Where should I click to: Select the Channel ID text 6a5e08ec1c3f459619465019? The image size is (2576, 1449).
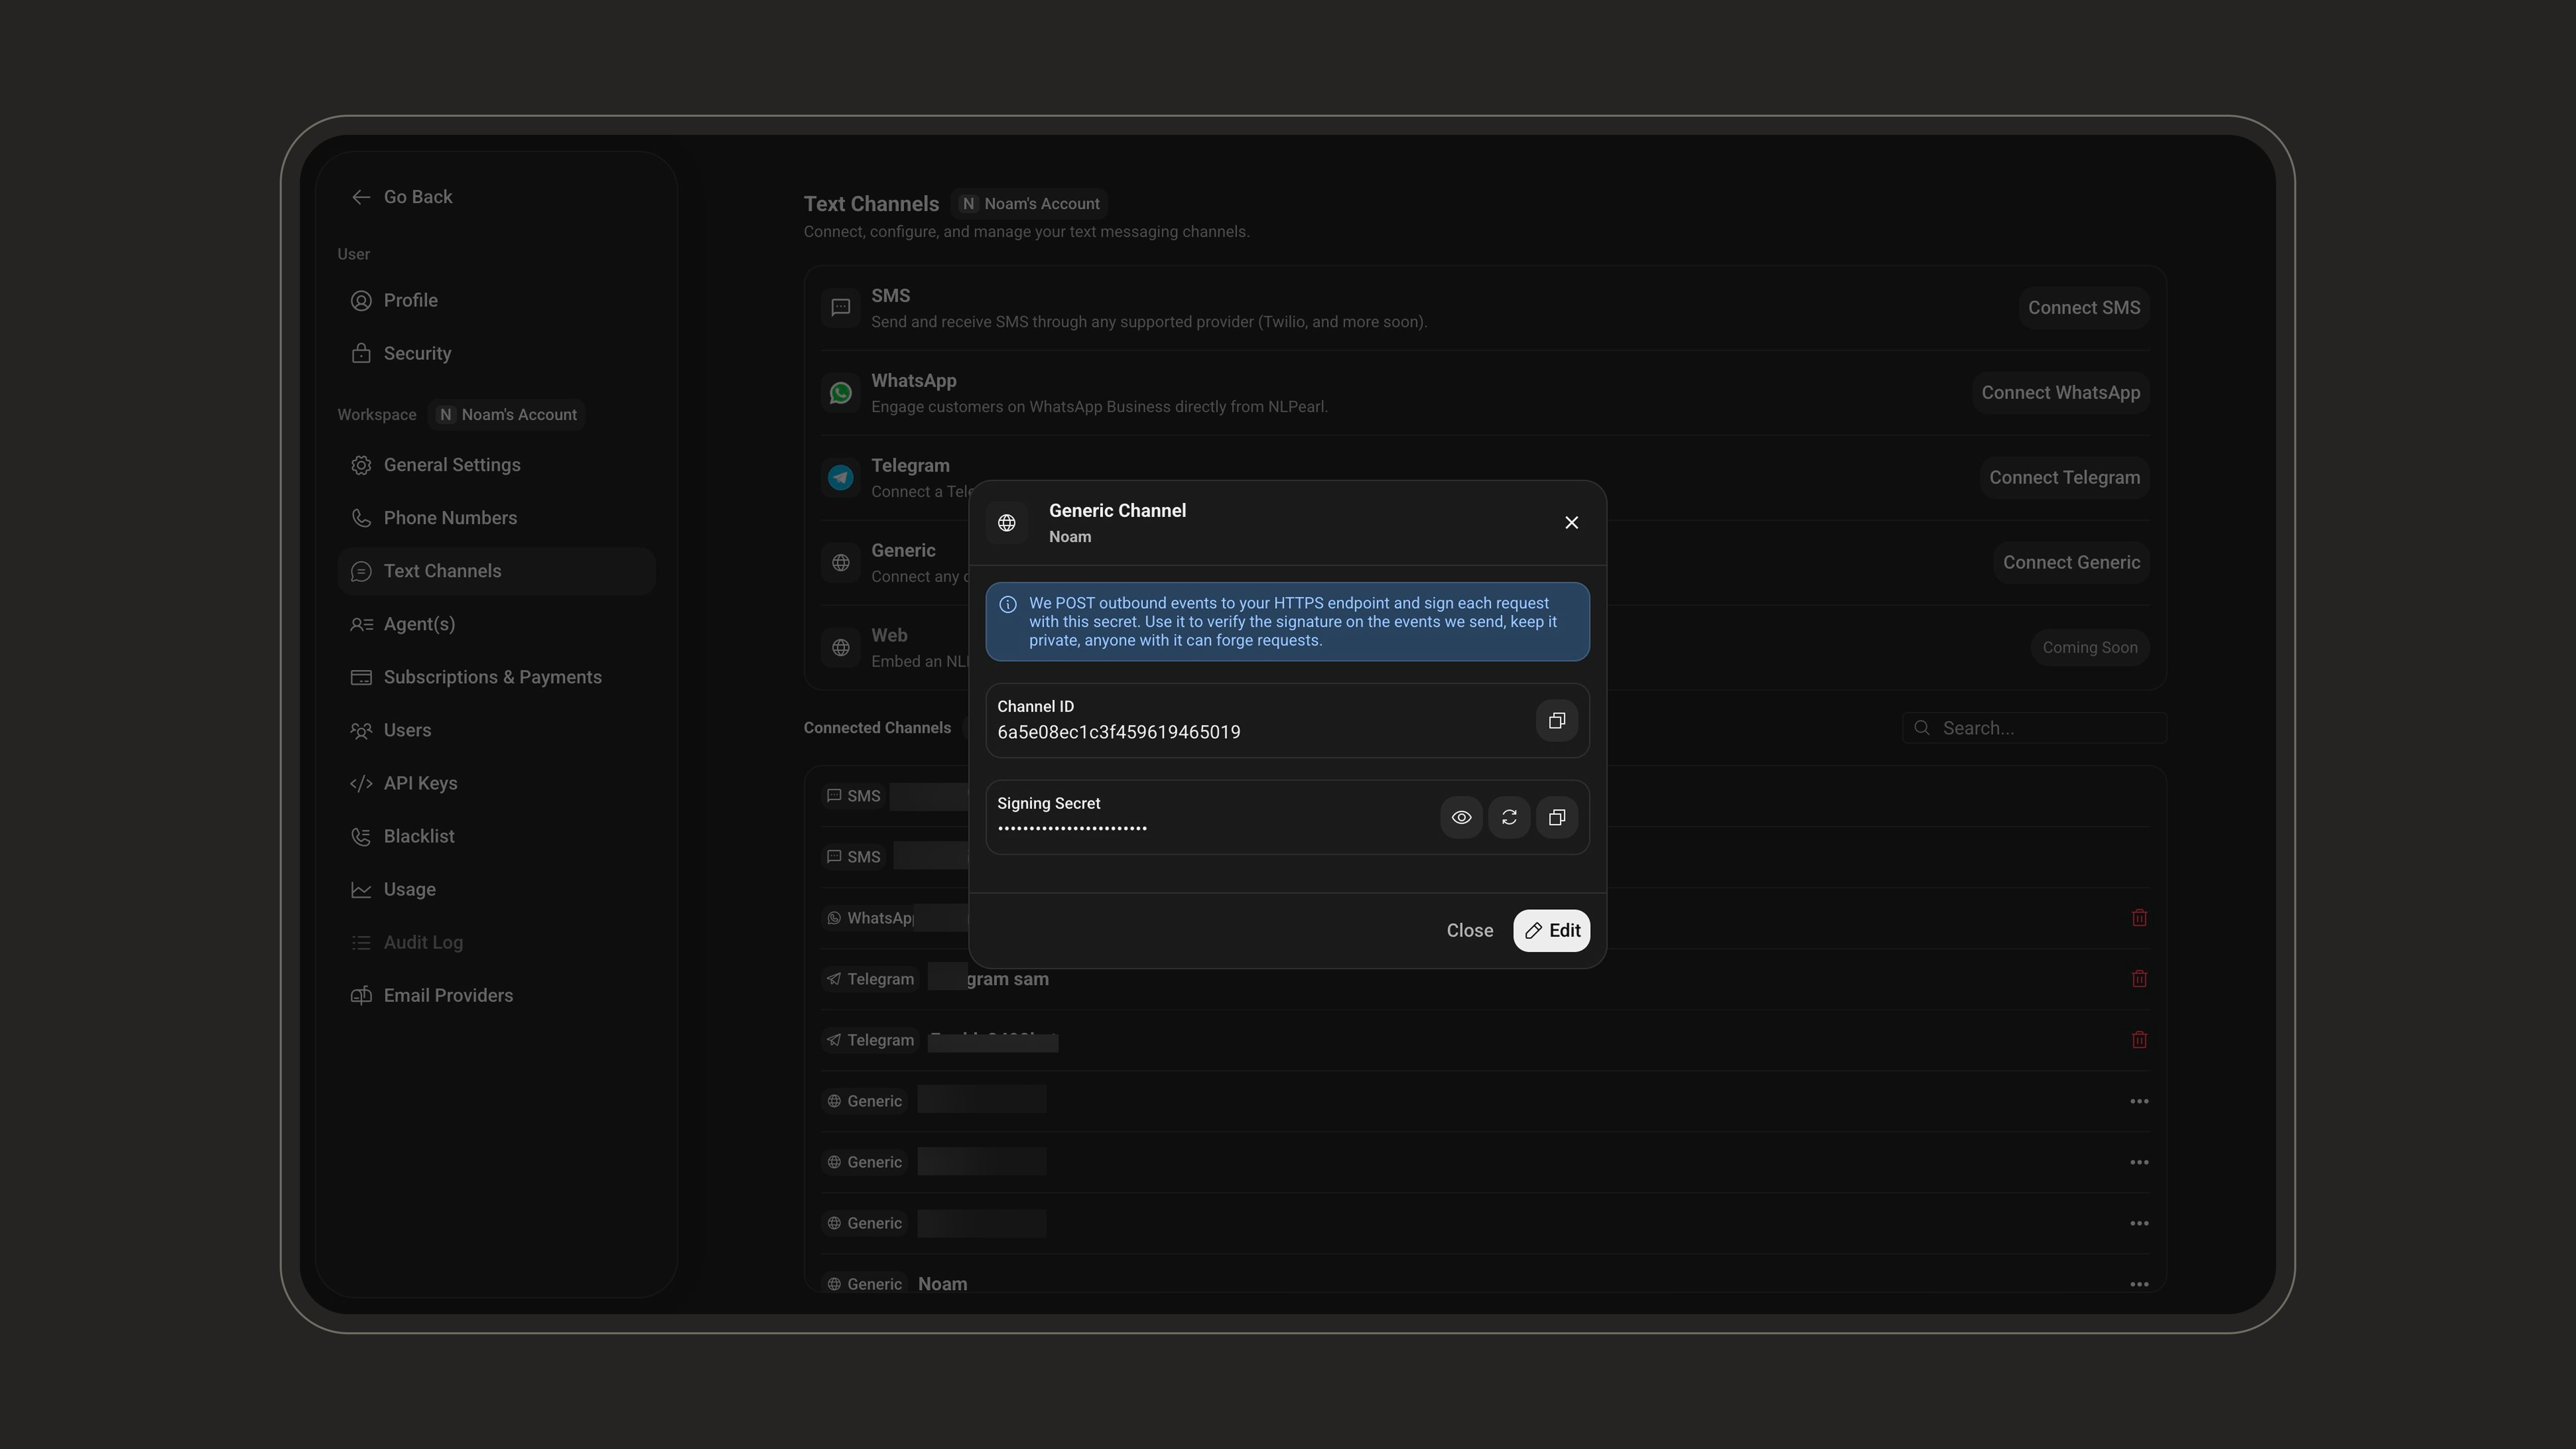[x=1118, y=733]
